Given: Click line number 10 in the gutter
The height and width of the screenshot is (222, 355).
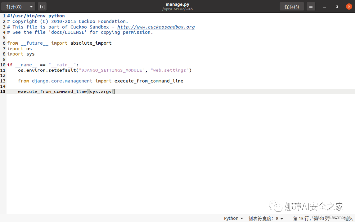Looking at the screenshot, I should 3,65.
